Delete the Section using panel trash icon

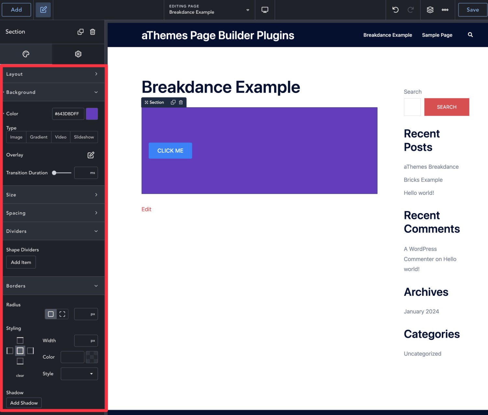(x=93, y=32)
